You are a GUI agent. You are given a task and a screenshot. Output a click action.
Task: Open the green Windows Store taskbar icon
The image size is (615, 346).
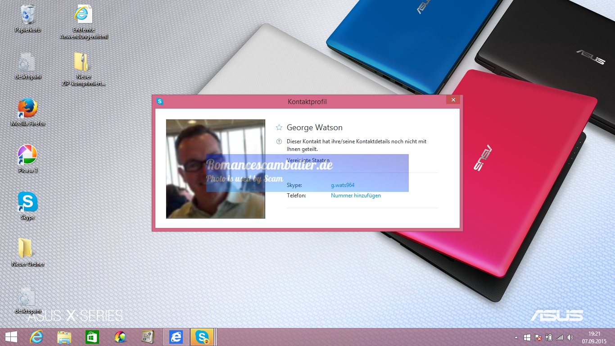click(92, 337)
